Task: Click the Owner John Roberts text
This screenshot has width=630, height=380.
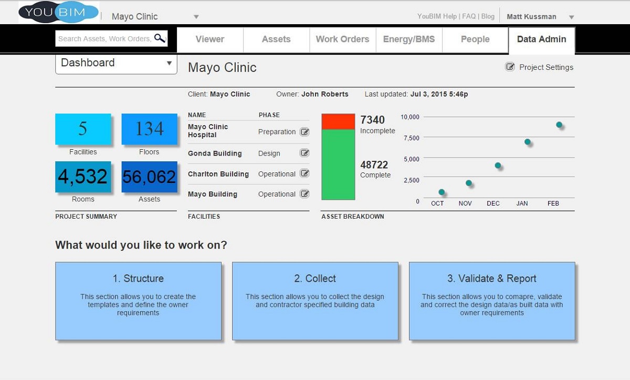Action: click(x=312, y=94)
